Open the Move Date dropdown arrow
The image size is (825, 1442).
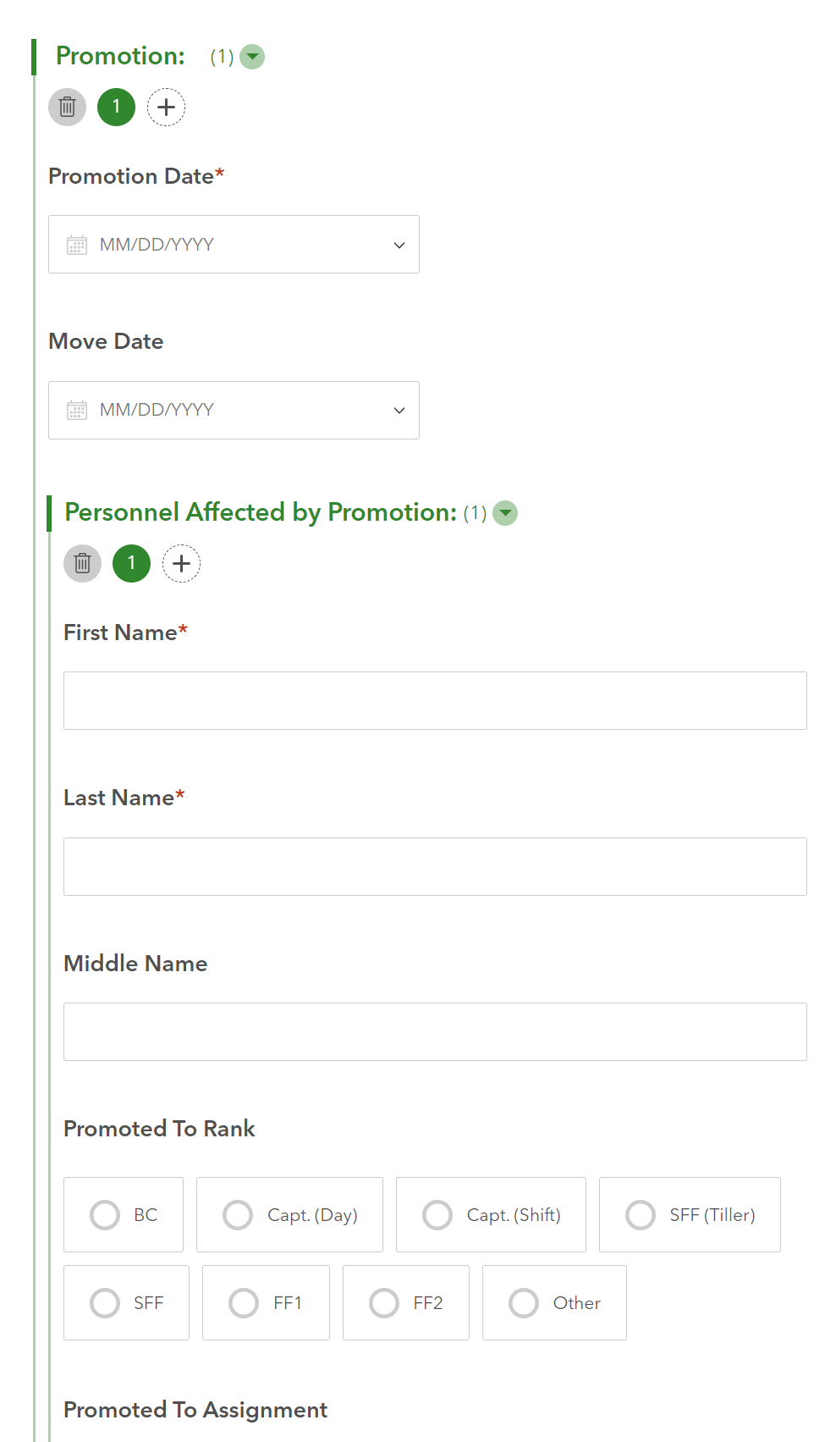(399, 411)
